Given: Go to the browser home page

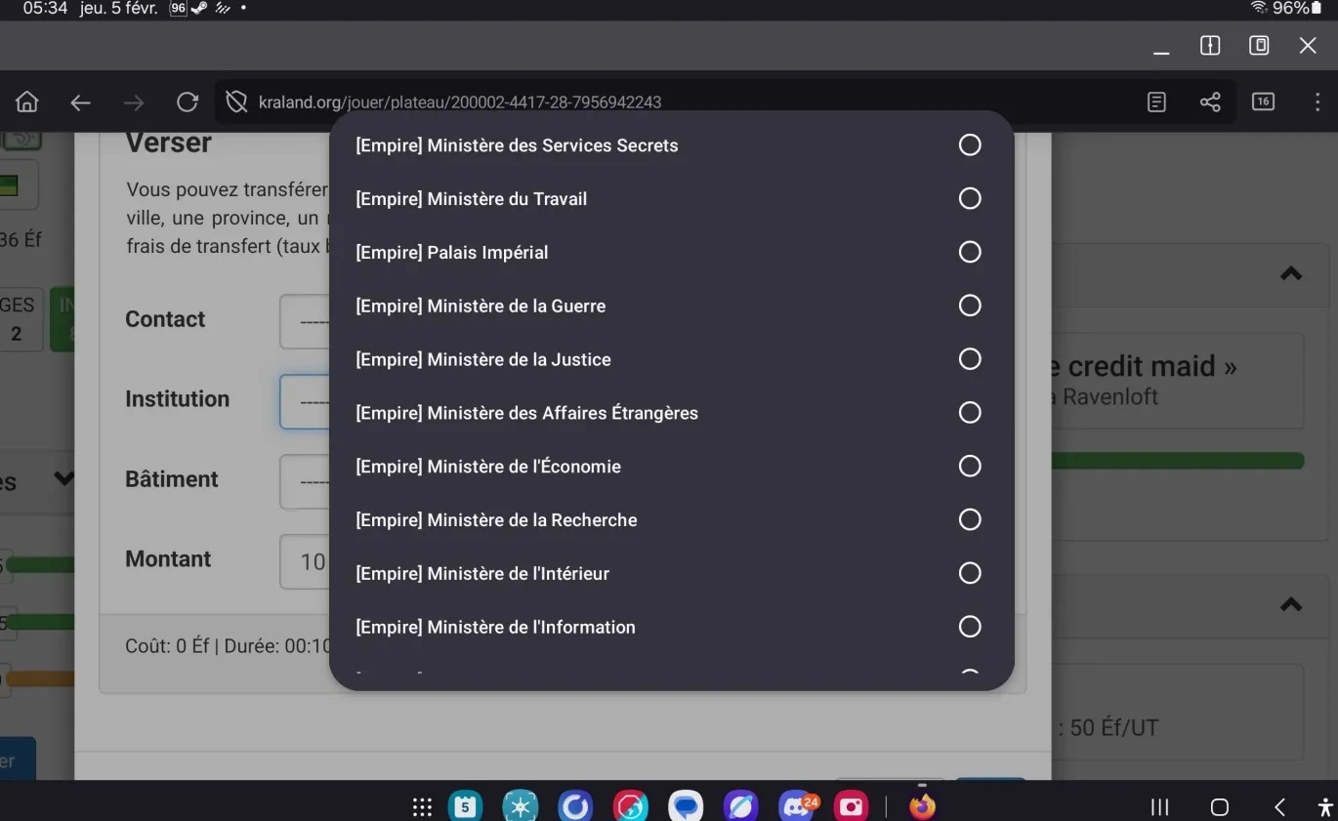Looking at the screenshot, I should click(27, 103).
